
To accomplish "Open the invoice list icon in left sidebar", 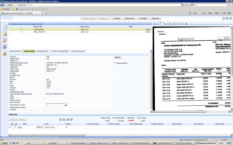I will tap(4, 26).
